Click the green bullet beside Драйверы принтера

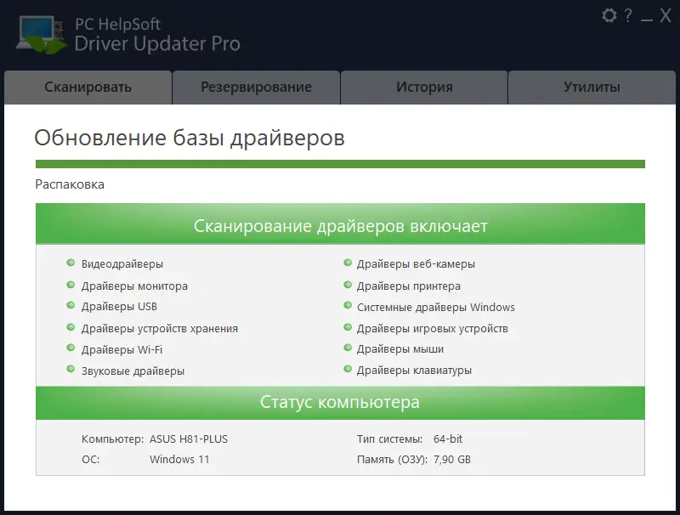pyautogui.click(x=348, y=286)
